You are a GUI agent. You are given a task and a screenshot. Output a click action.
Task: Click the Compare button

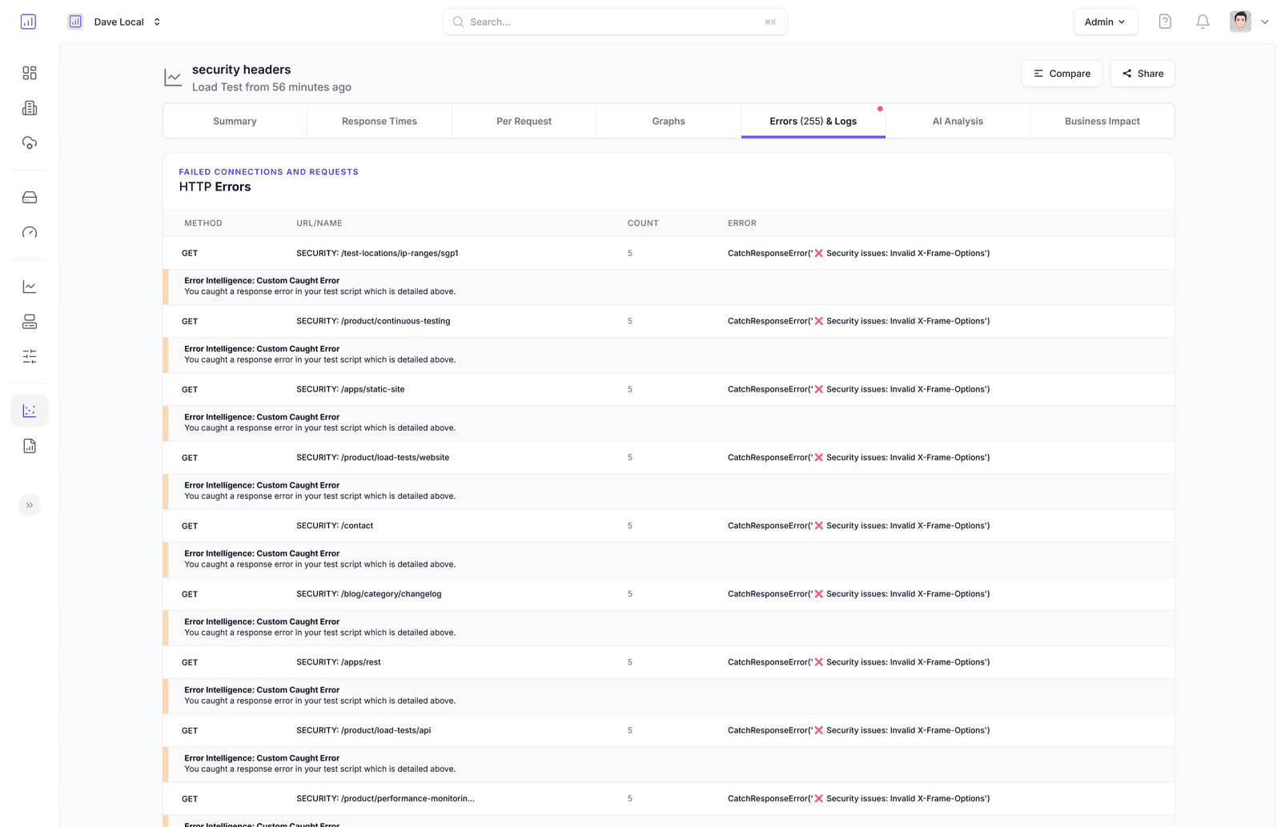tap(1062, 73)
